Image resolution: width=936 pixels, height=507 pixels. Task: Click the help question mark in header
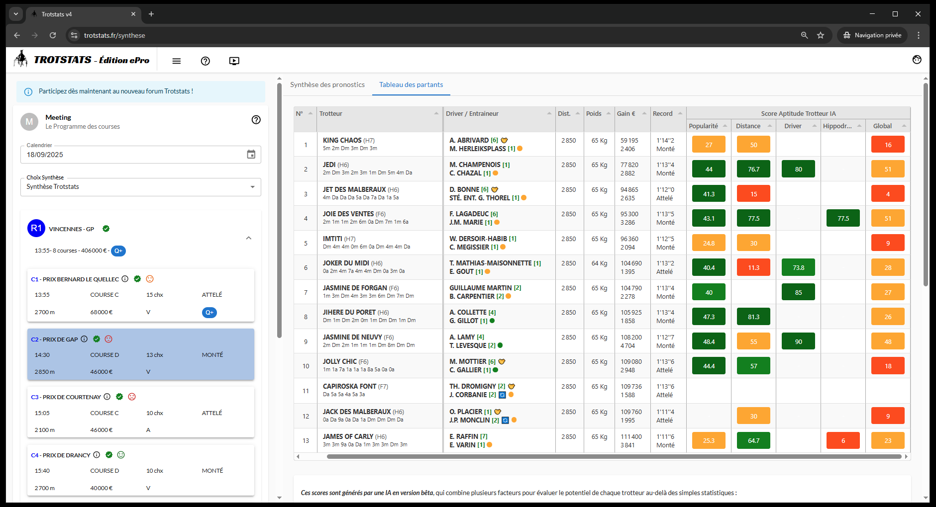pyautogui.click(x=205, y=61)
